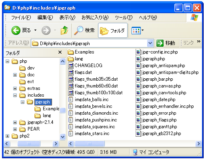Image resolution: width=204 pixels, height=159 pixels.
Task: Expand the PEAR tree node
Action: 15,129
